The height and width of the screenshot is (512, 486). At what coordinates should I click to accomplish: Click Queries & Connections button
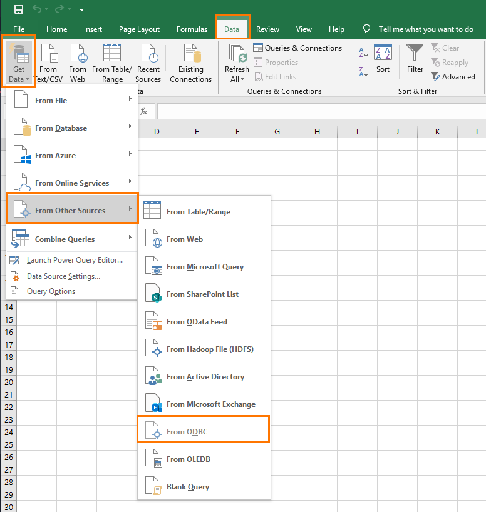[x=297, y=48]
